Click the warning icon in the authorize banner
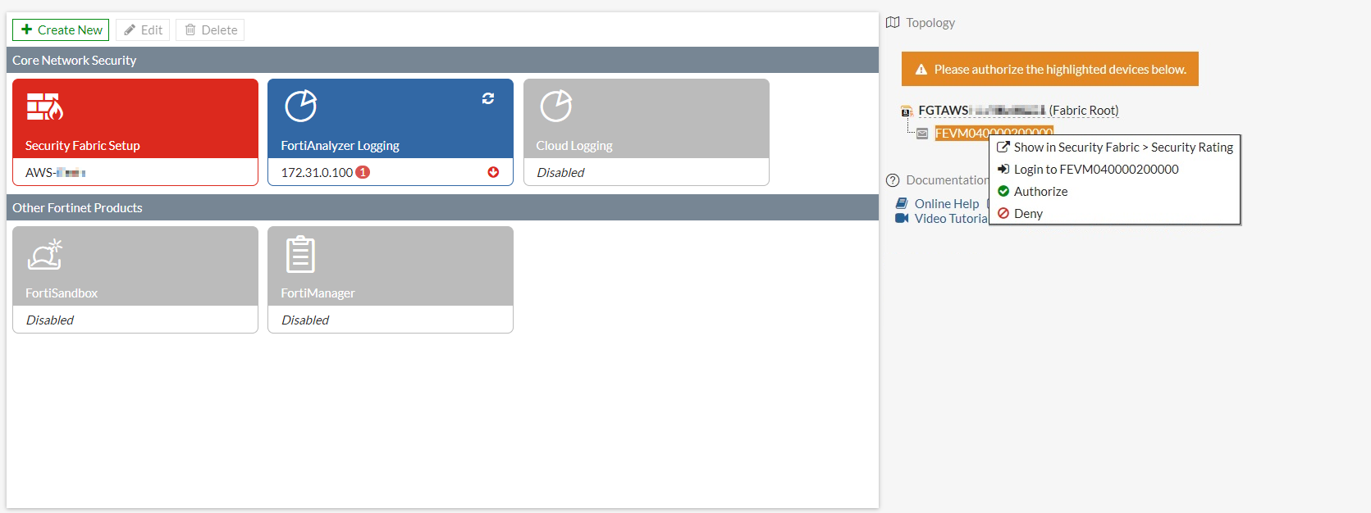The width and height of the screenshot is (1371, 513). click(921, 70)
